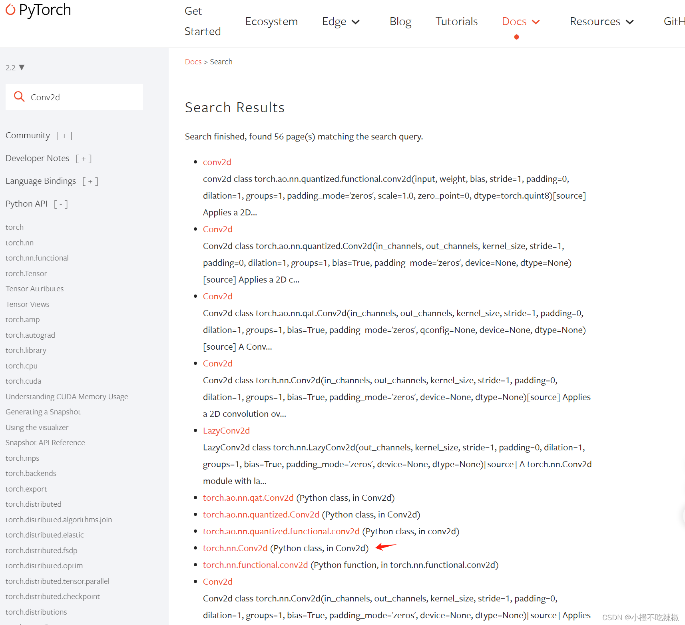This screenshot has height=625, width=685.
Task: Collapse the Python API section
Action: point(60,203)
